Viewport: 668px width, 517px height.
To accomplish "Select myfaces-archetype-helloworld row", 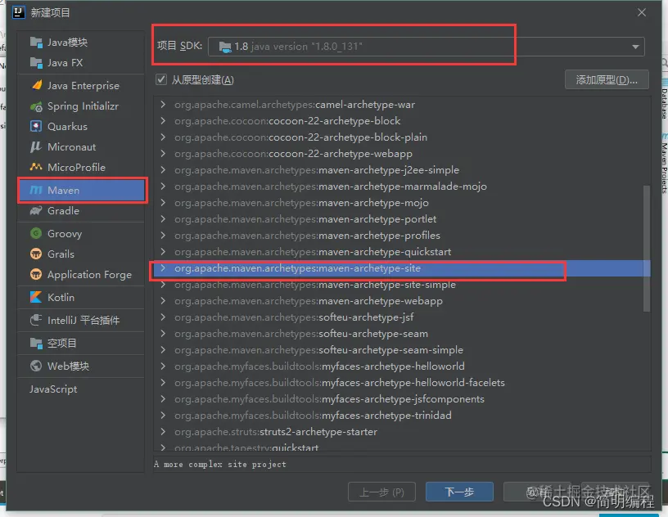I will click(402, 366).
